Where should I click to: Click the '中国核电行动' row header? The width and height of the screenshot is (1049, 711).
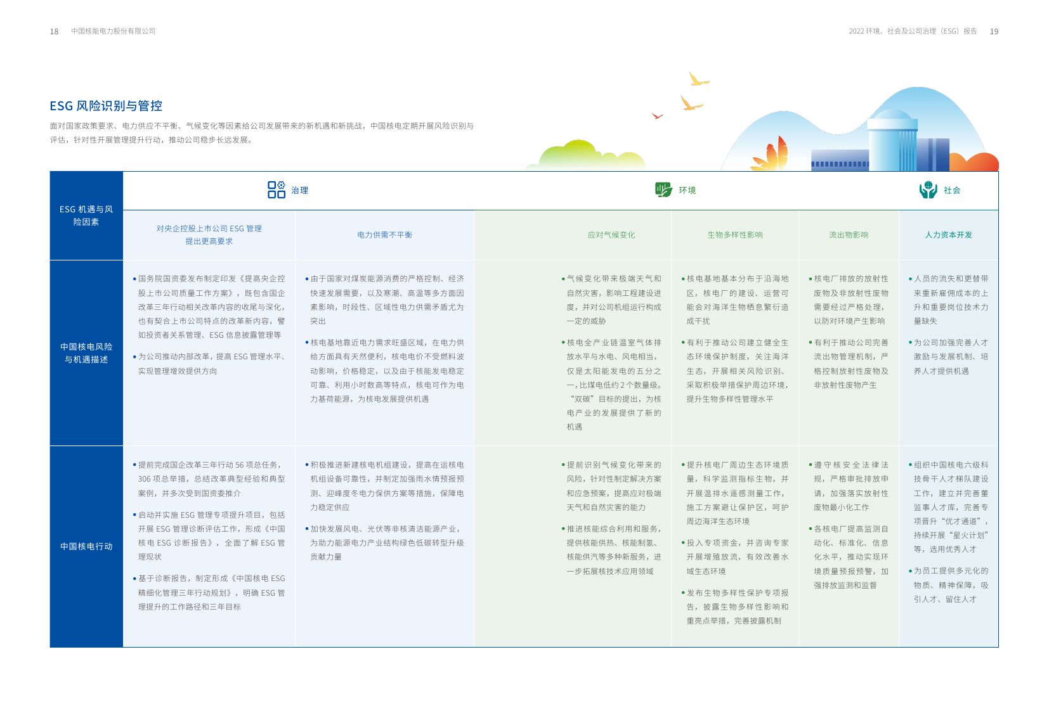[x=86, y=546]
